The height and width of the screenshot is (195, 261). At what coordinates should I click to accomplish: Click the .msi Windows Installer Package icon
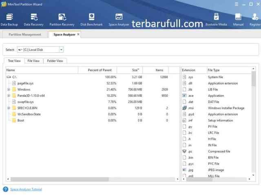pos(184,108)
